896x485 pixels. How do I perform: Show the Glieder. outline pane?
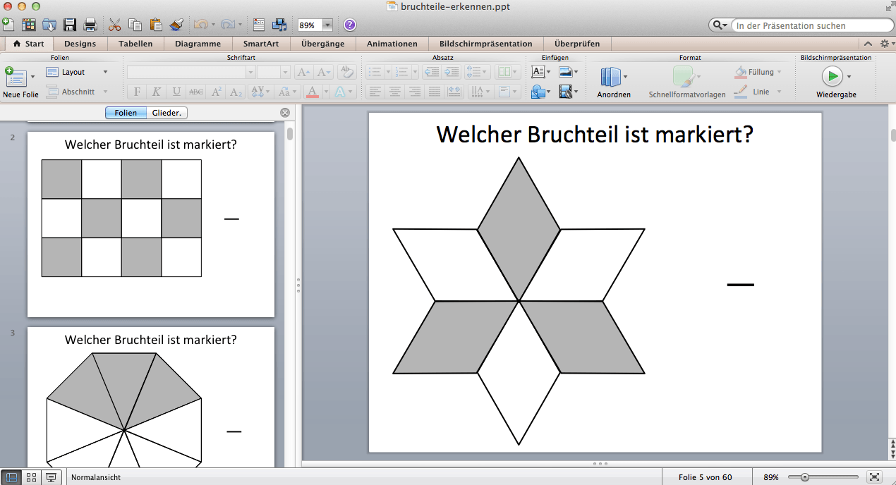click(x=167, y=113)
